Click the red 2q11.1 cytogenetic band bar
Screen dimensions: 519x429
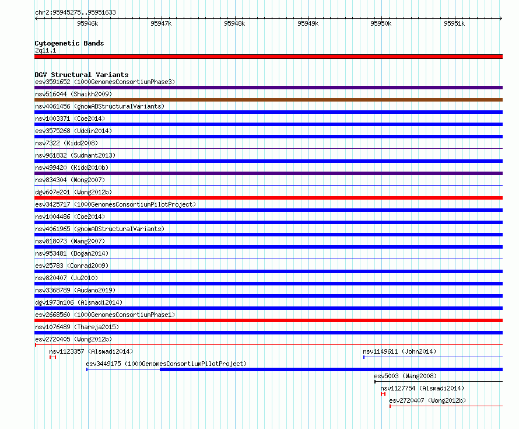[268, 57]
